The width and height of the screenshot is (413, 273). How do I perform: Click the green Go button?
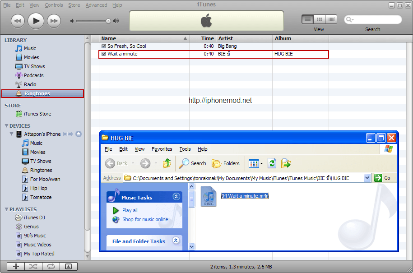382,178
